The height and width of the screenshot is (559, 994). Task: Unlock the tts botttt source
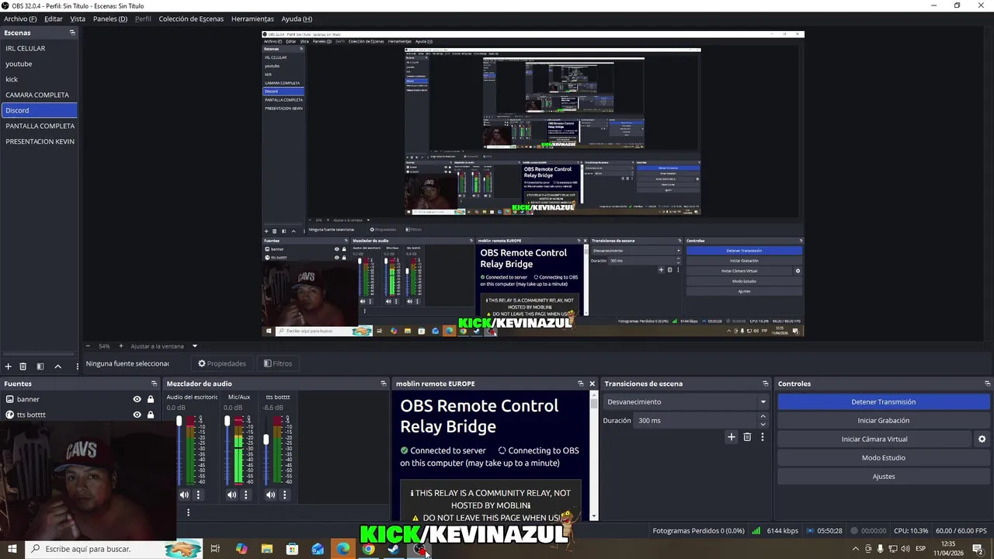pos(151,415)
